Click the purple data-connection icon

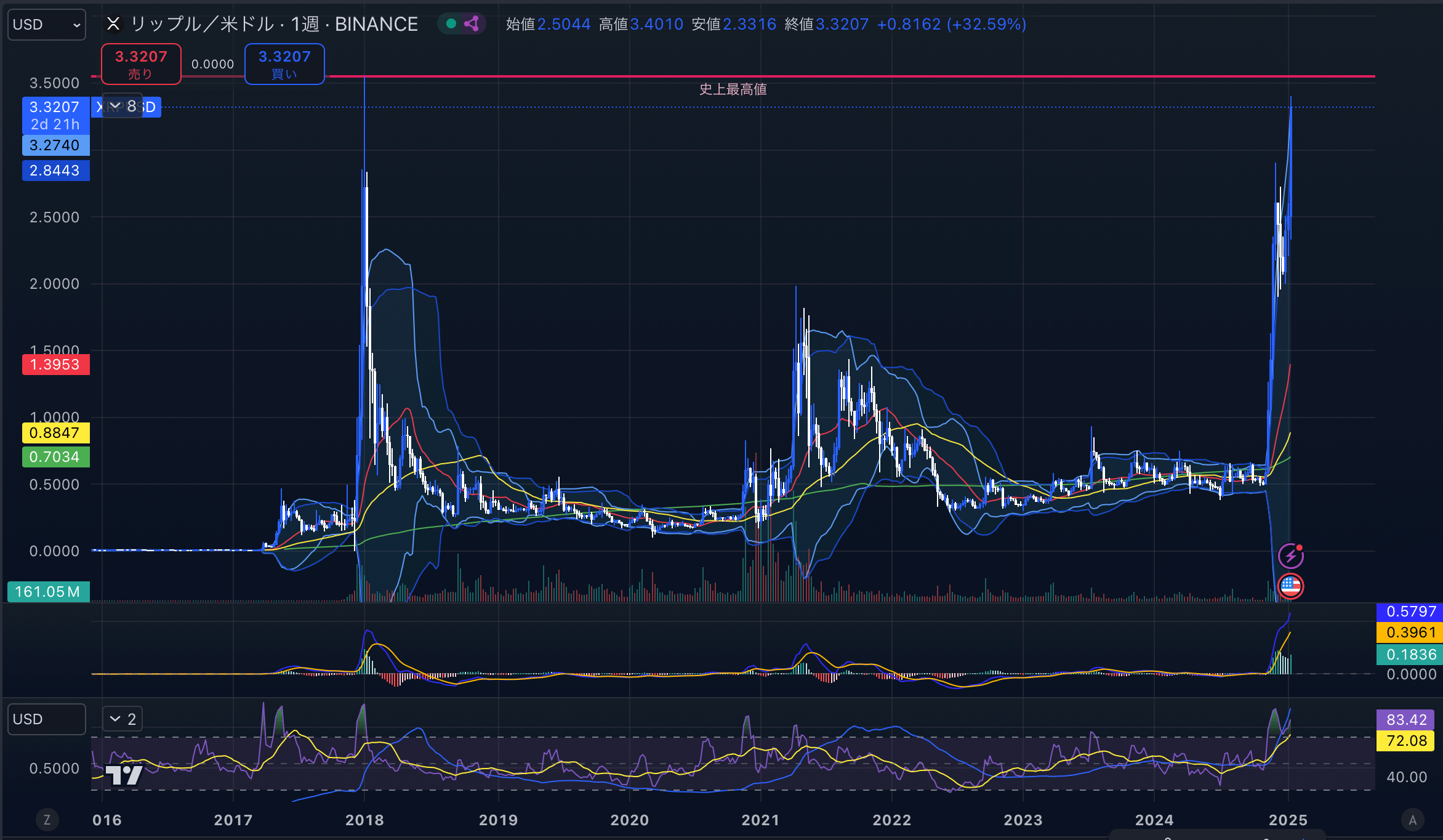pos(472,24)
